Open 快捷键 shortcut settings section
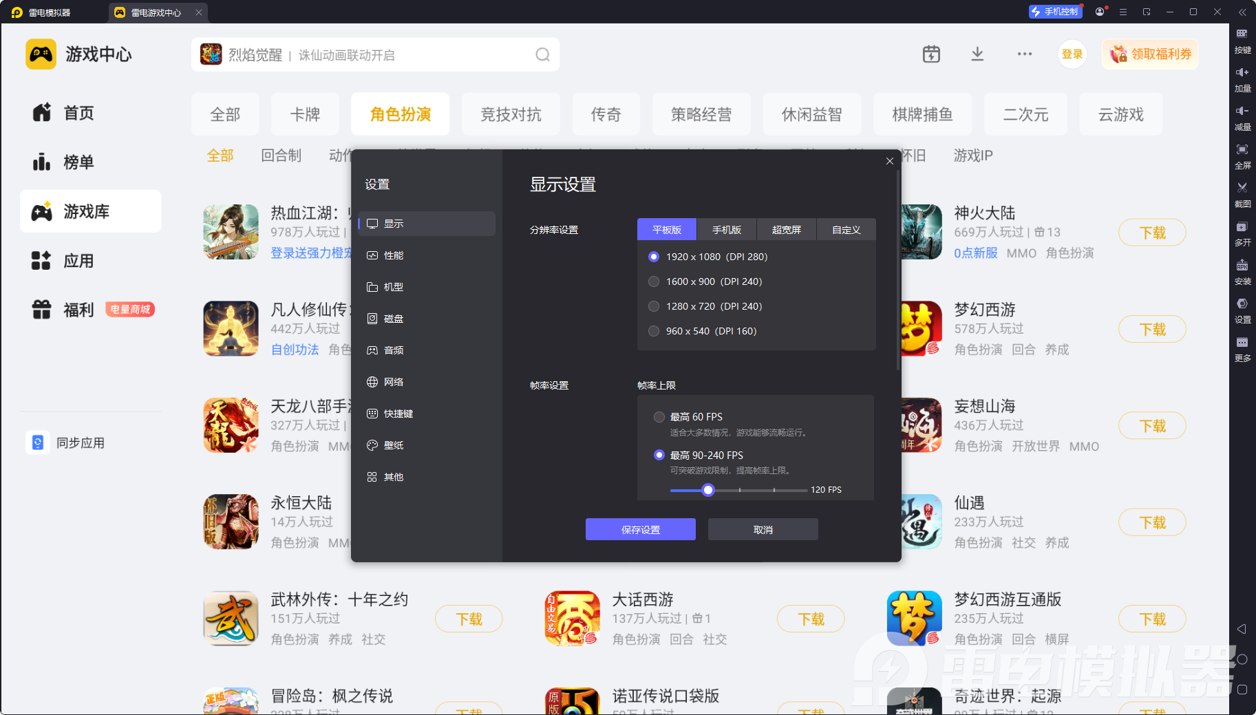The width and height of the screenshot is (1256, 715). (427, 414)
